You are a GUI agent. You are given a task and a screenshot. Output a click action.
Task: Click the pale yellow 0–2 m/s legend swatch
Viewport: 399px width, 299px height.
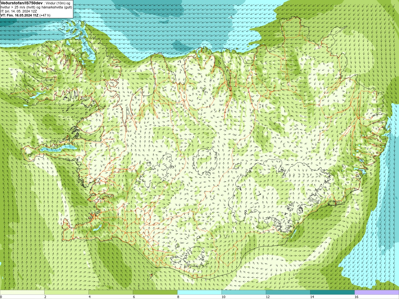22,292
